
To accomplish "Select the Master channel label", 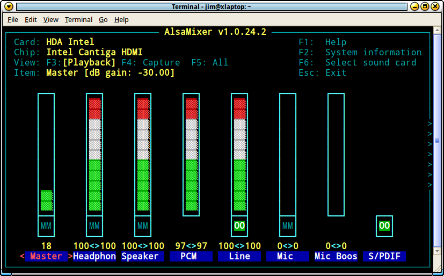I will pyautogui.click(x=46, y=256).
